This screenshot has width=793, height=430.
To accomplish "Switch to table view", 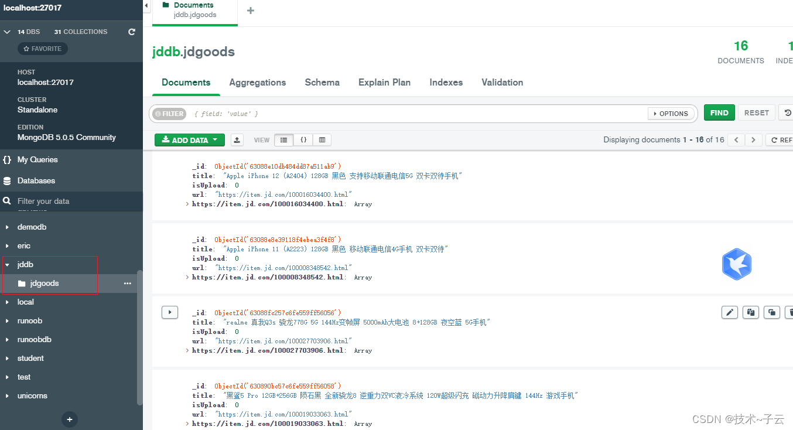I will pos(322,140).
